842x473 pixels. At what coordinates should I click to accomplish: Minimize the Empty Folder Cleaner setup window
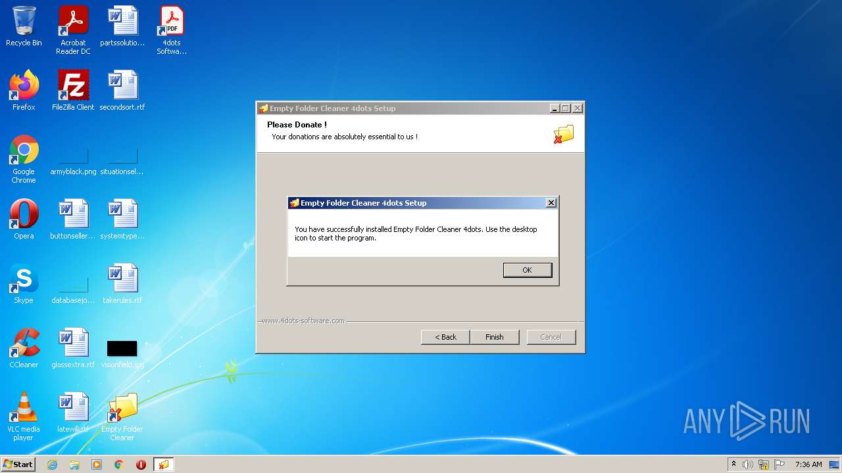pyautogui.click(x=555, y=108)
